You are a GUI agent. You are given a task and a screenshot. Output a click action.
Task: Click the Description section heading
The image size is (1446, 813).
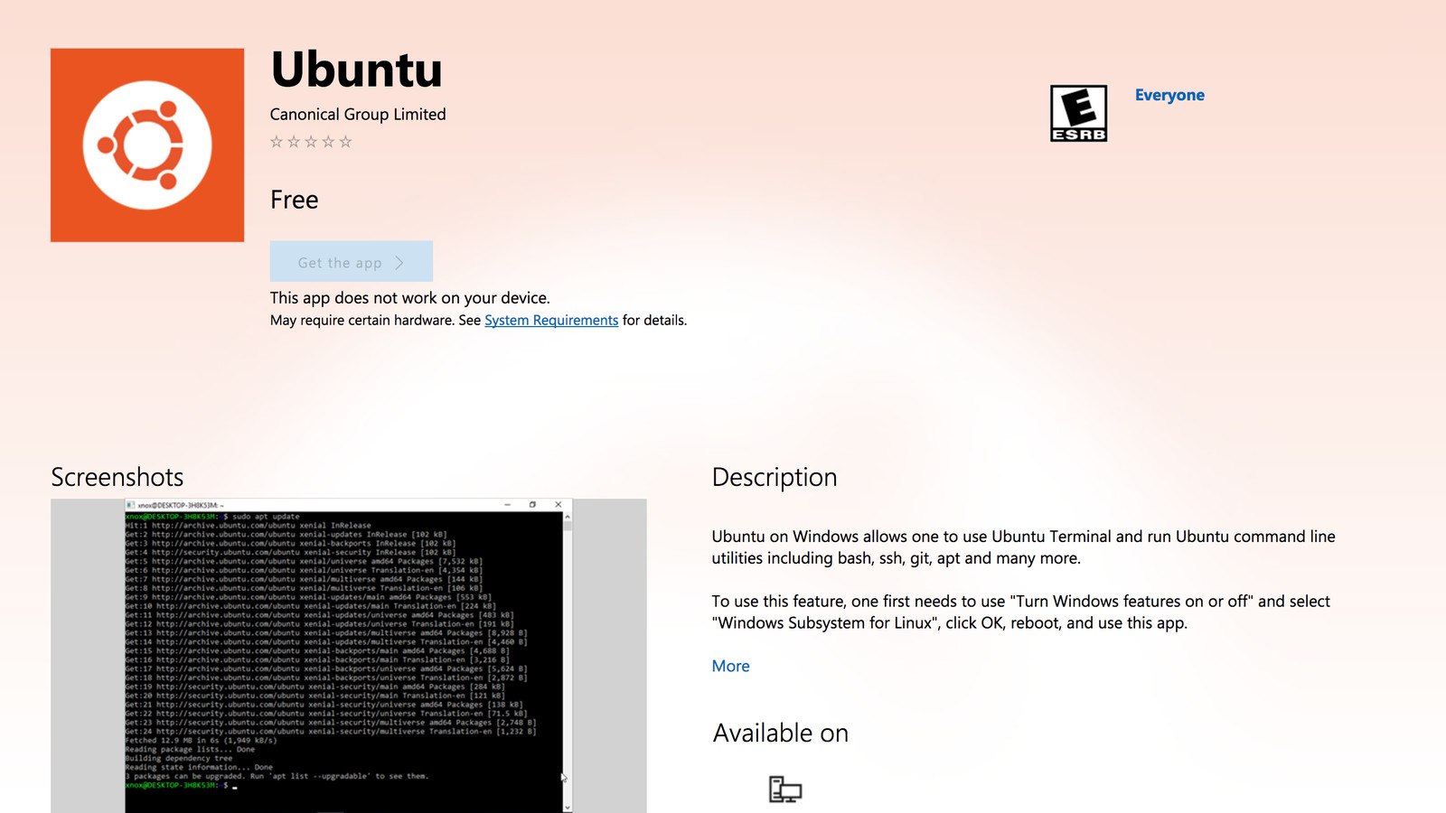point(775,477)
